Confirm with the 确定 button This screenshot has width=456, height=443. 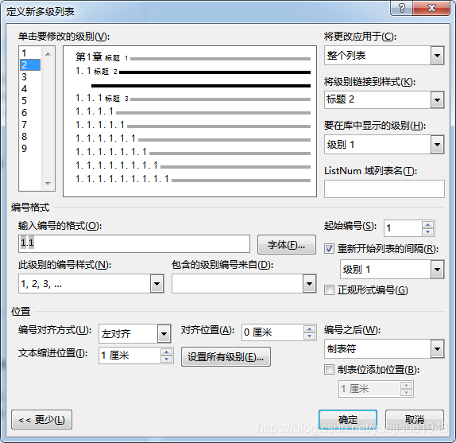[348, 420]
